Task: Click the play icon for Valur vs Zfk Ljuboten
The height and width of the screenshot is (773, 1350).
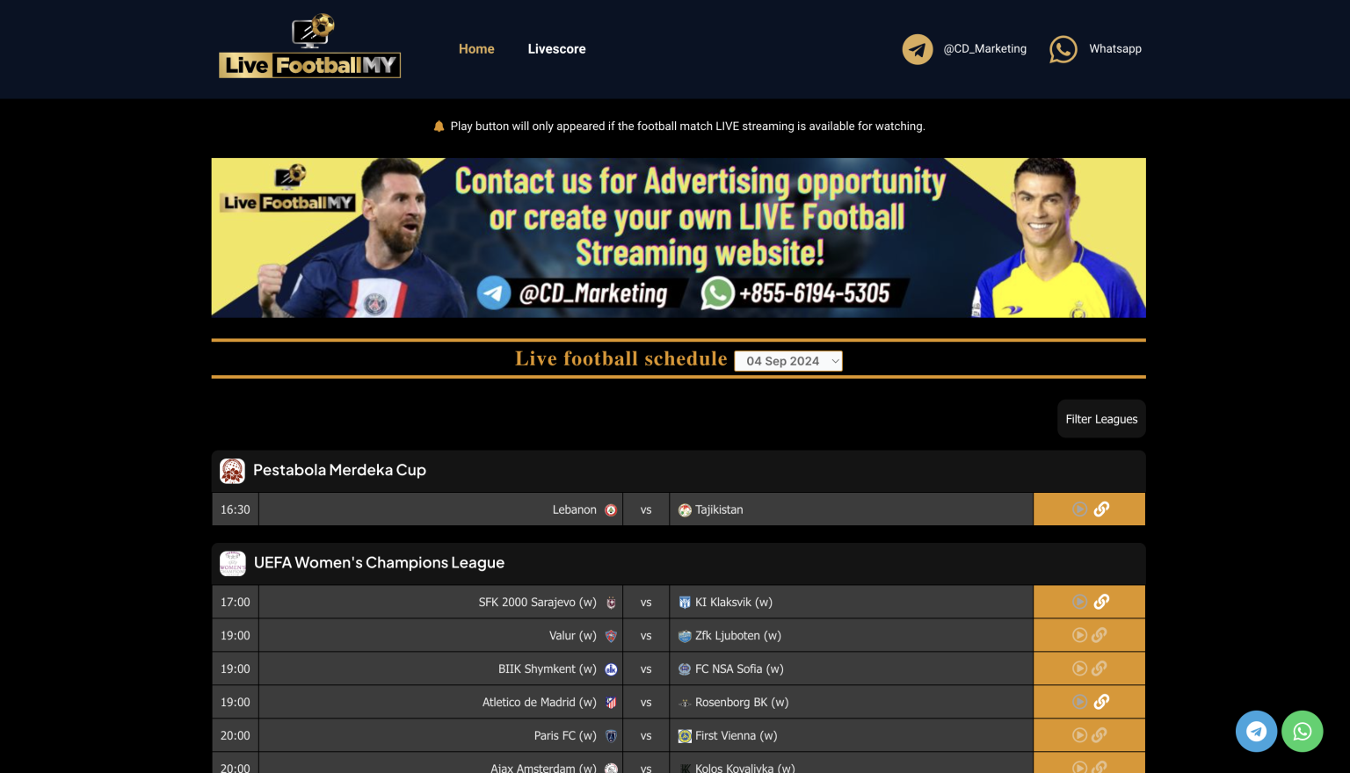Action: pos(1079,635)
